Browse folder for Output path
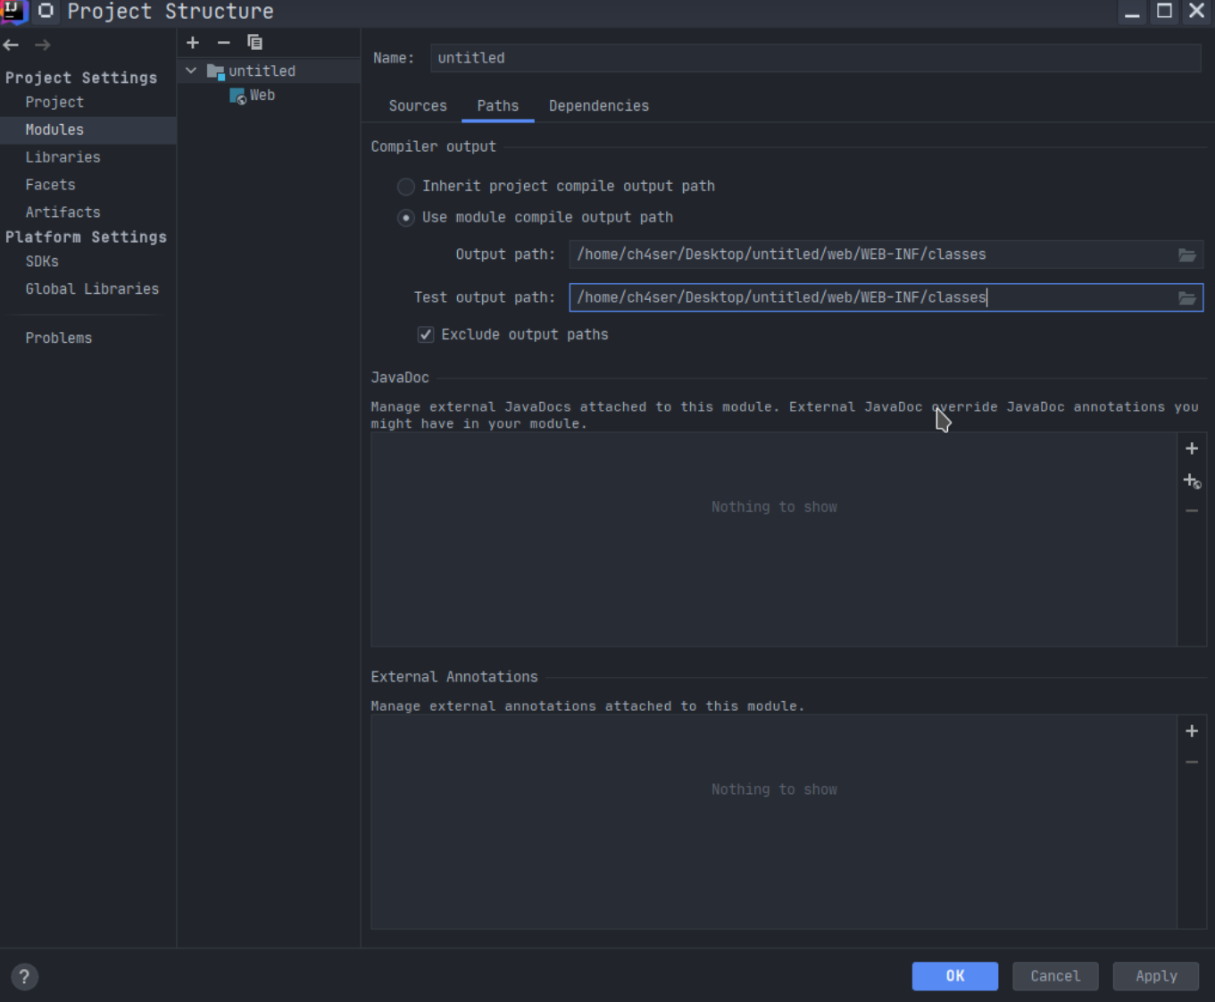The height and width of the screenshot is (1002, 1215). [x=1186, y=255]
